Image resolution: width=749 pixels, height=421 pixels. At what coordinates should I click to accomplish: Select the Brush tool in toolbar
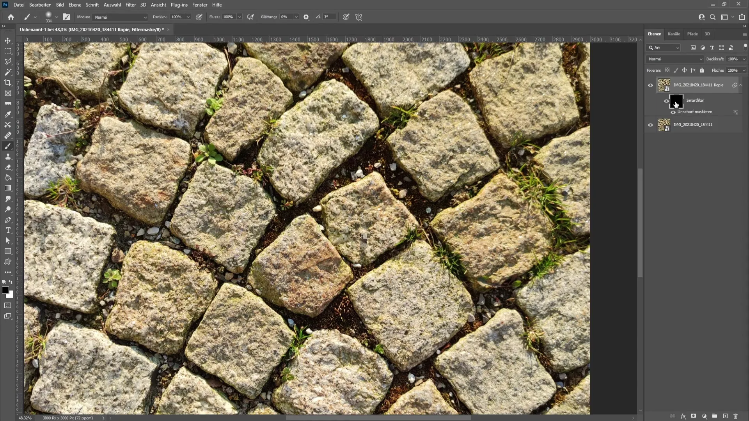tap(8, 146)
